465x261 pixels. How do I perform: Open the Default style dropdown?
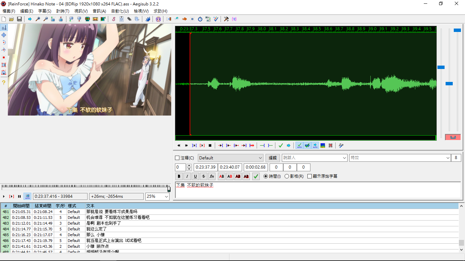[x=230, y=158]
